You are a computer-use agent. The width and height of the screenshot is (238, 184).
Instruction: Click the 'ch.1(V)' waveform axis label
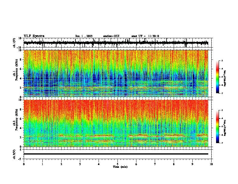pyautogui.click(x=14, y=43)
